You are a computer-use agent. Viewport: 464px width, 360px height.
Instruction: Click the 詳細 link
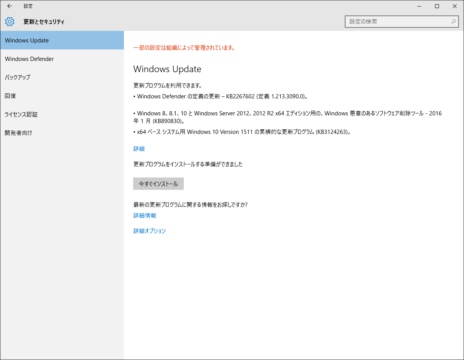139,149
